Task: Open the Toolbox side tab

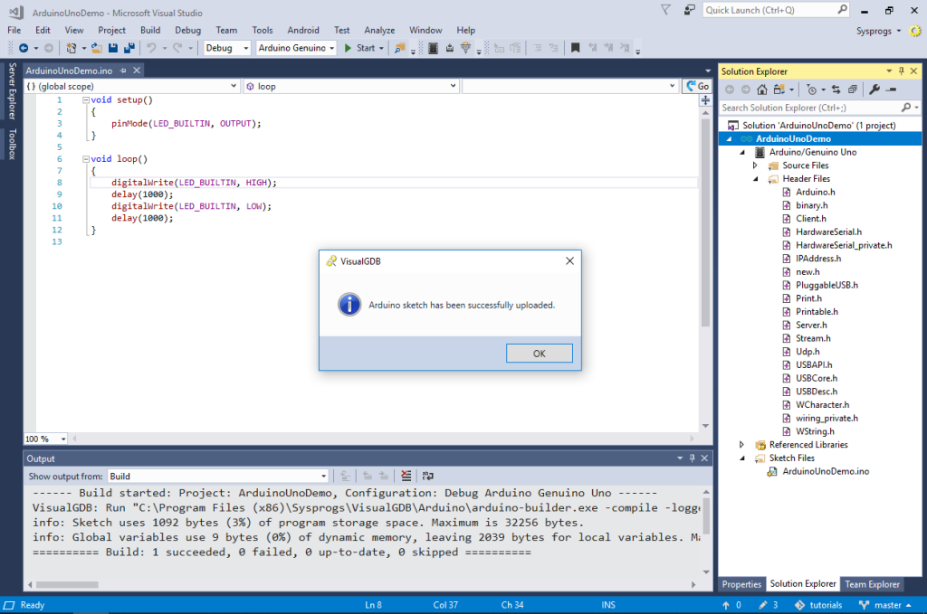Action: pos(12,144)
